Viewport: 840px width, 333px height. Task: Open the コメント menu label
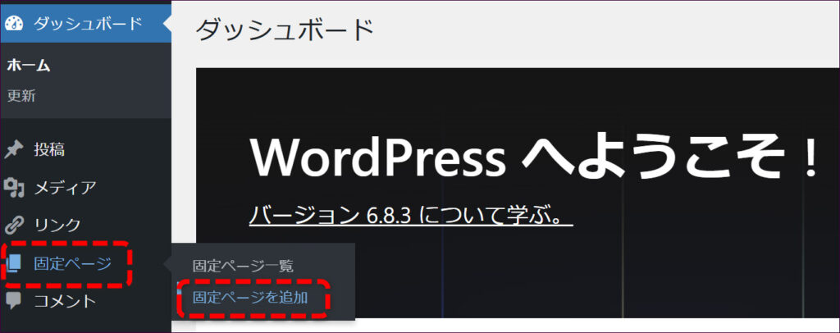pyautogui.click(x=65, y=300)
